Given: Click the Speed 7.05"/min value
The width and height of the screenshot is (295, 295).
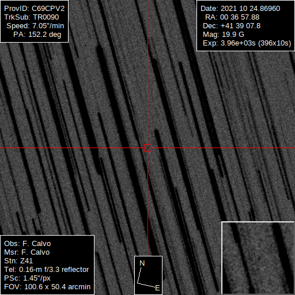Looking at the screenshot, I should pyautogui.click(x=35, y=26).
